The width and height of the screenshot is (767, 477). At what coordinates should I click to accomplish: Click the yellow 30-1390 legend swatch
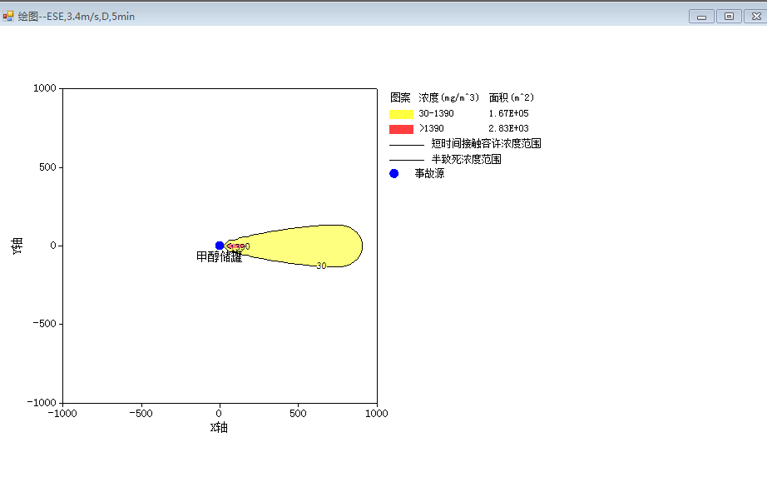[401, 114]
